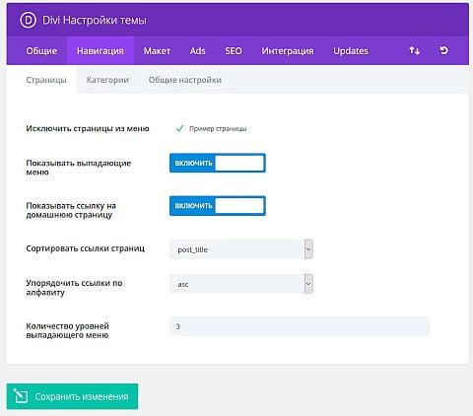Click the Сохранить изменения button
This screenshot has width=473, height=416.
[72, 396]
